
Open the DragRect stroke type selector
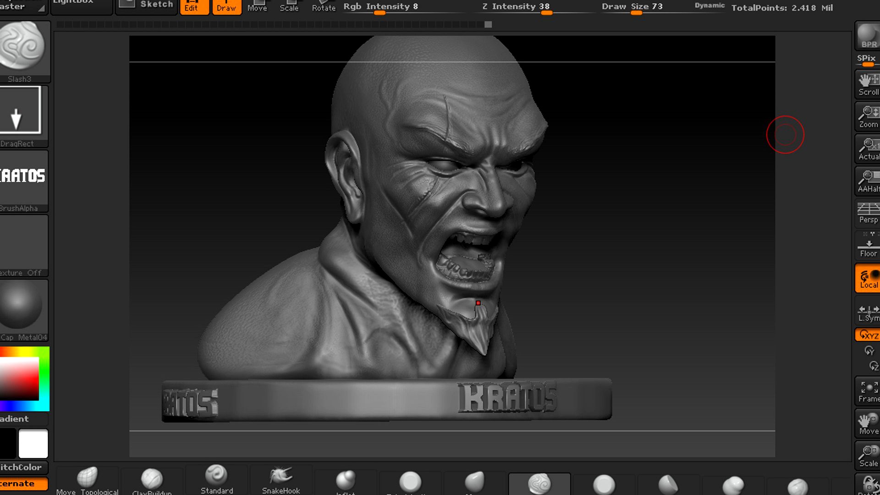pos(23,116)
